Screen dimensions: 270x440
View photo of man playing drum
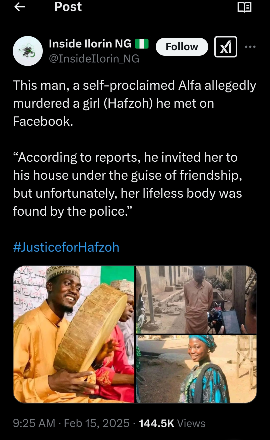74,334
